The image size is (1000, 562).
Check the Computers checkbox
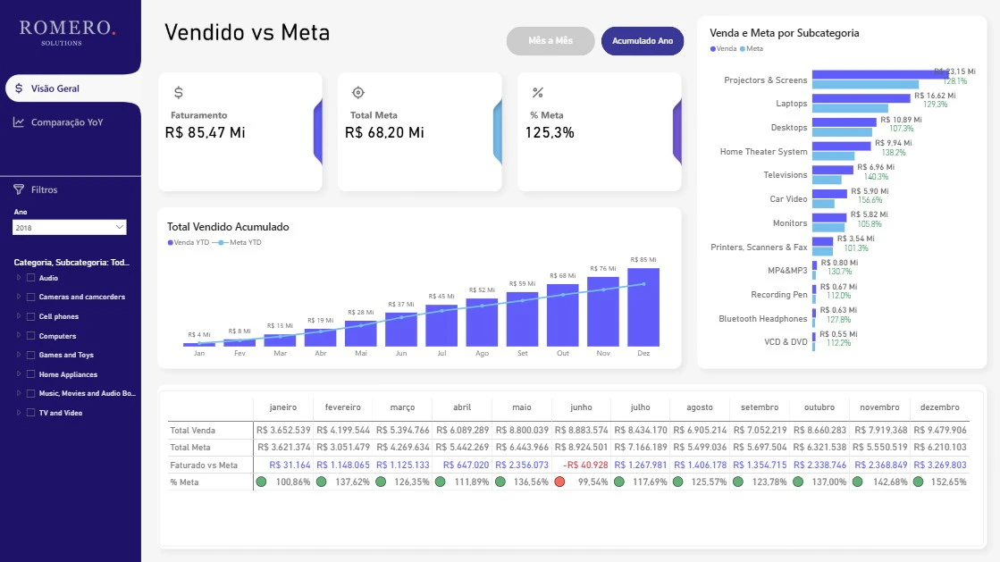click(x=30, y=336)
